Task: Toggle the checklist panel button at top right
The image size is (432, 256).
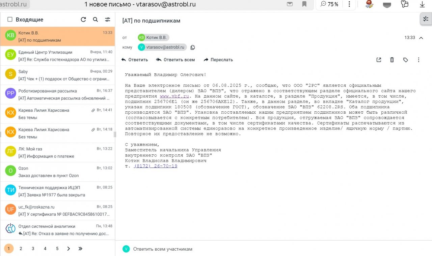Action: (426, 19)
